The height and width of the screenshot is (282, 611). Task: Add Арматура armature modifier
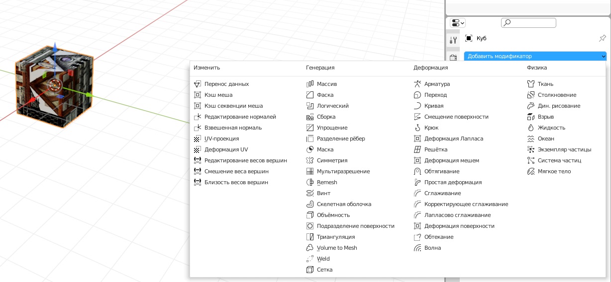(x=431, y=84)
